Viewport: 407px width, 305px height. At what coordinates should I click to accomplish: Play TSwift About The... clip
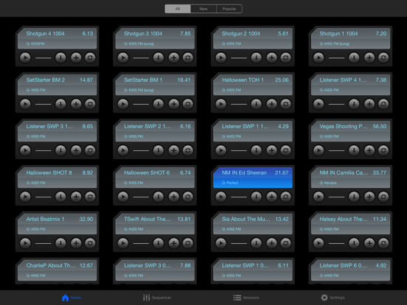click(123, 243)
